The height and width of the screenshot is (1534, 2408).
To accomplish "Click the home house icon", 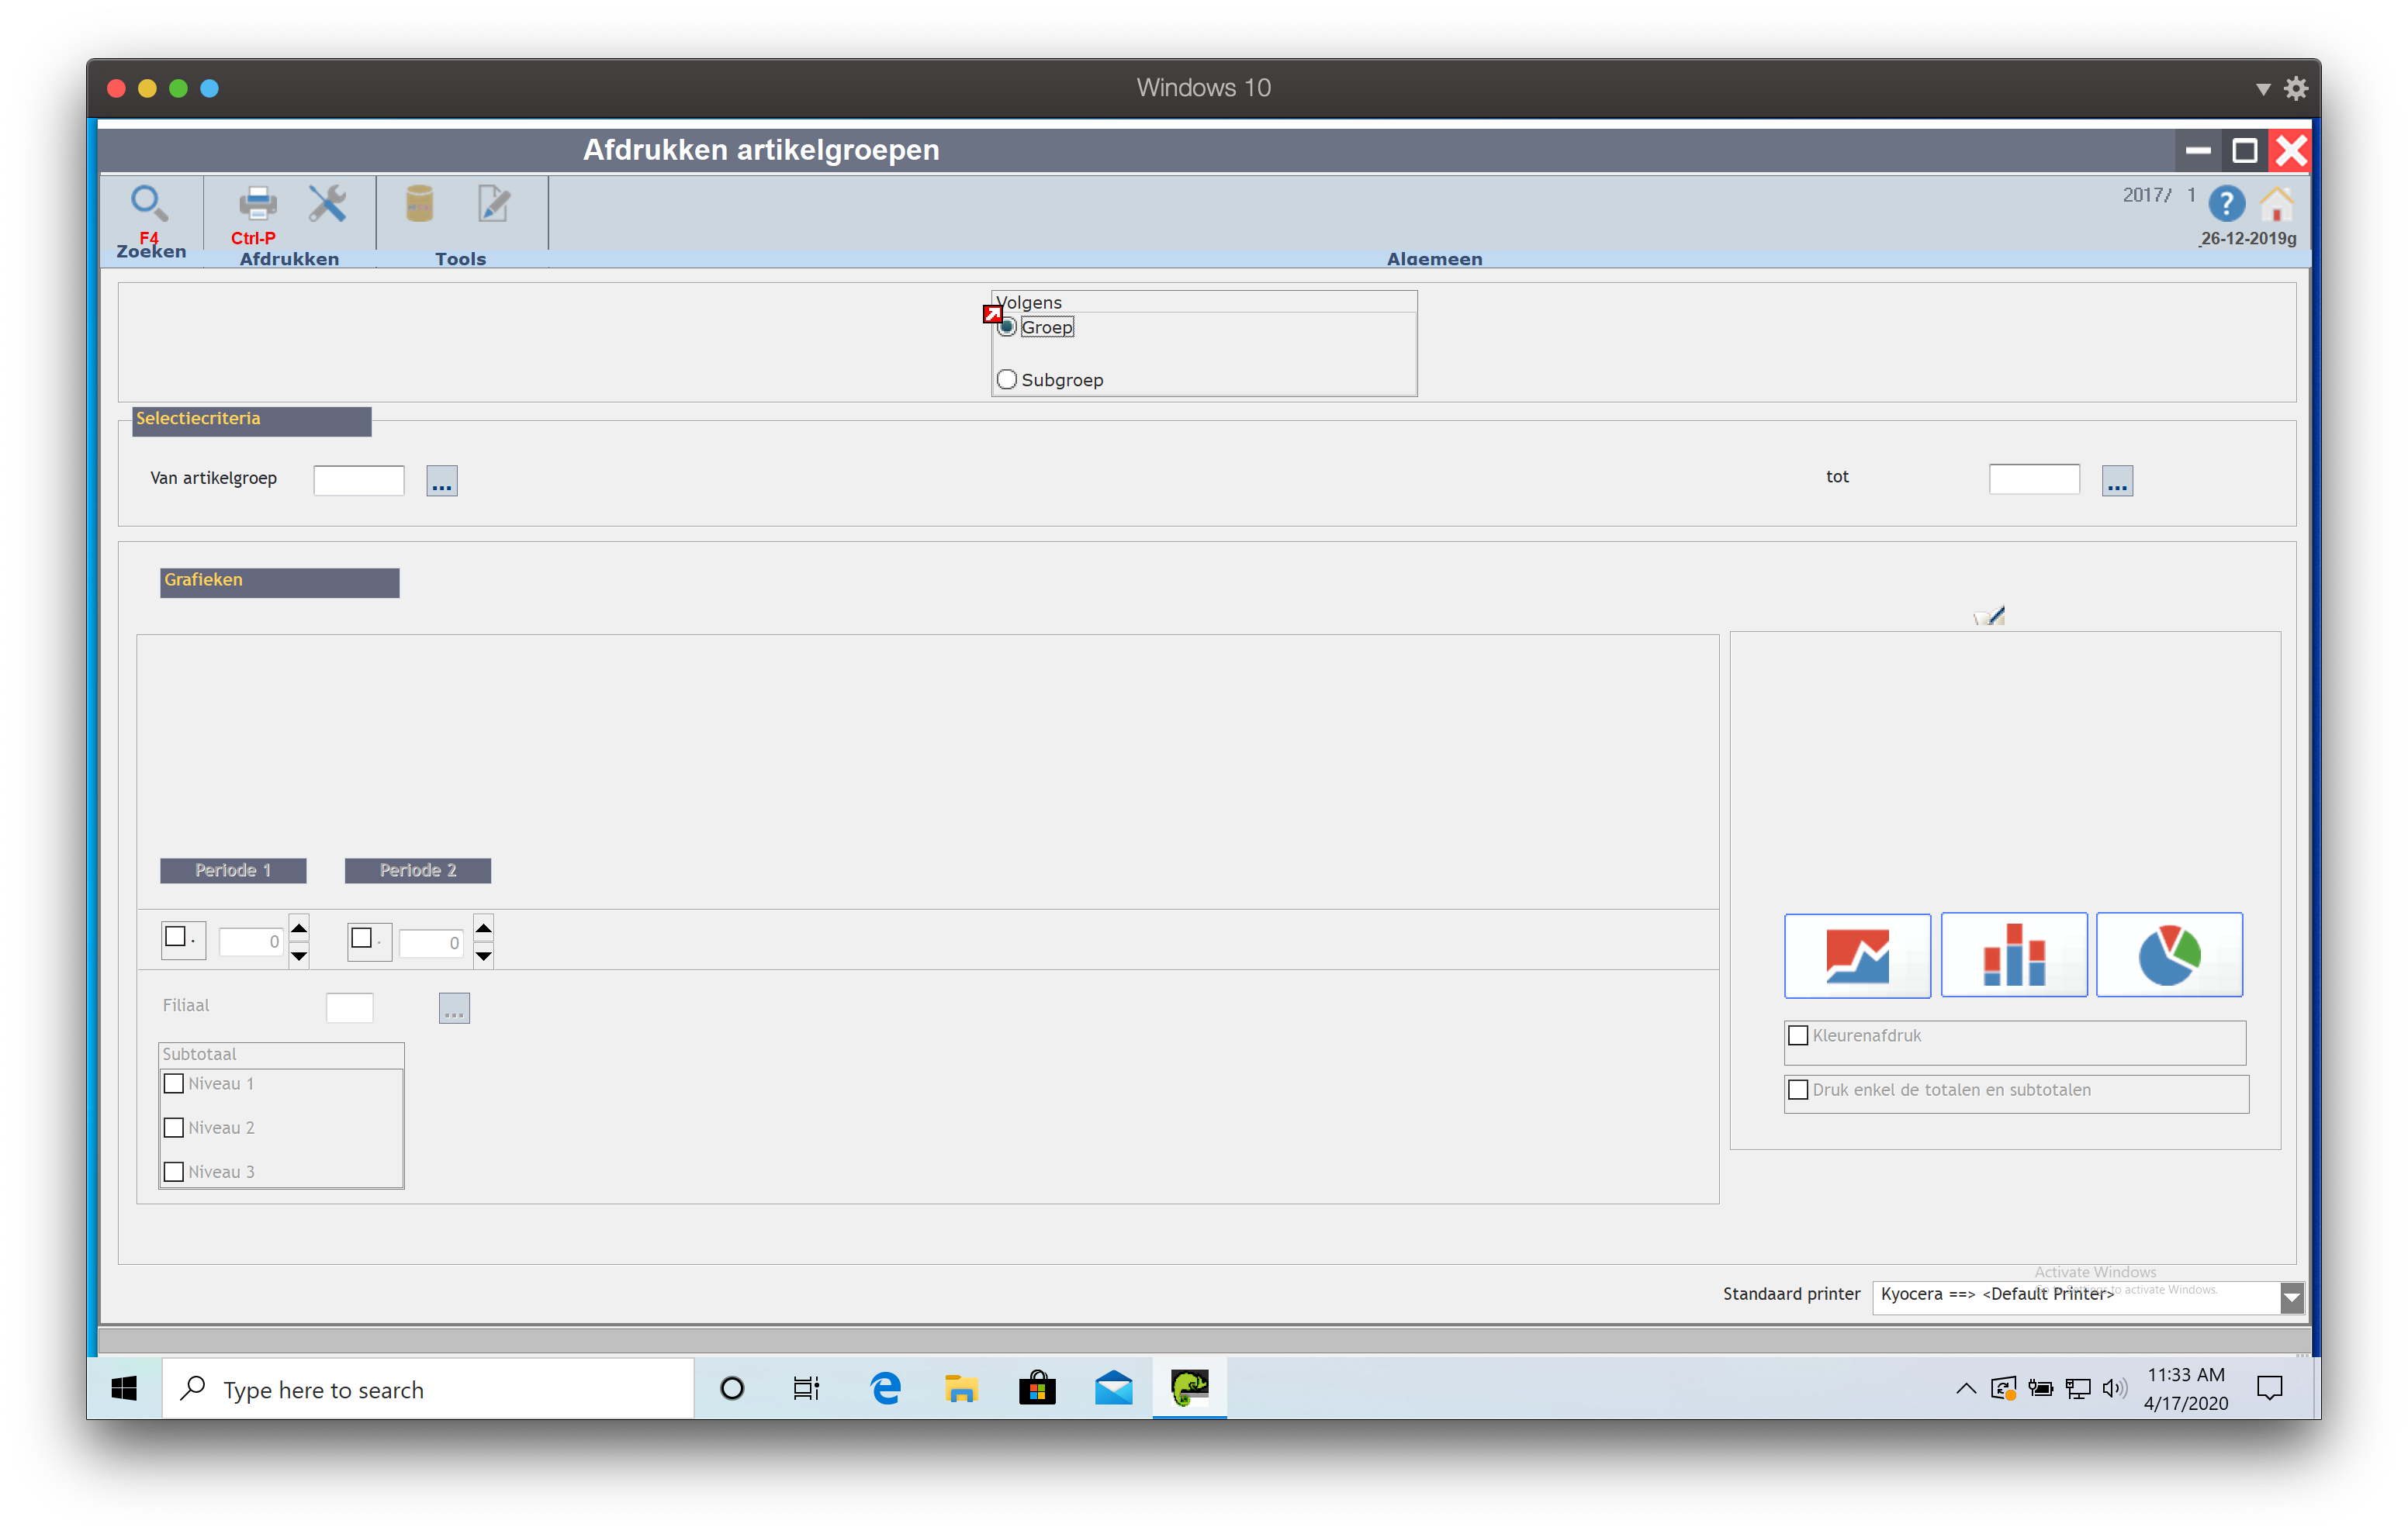I will click(2277, 205).
